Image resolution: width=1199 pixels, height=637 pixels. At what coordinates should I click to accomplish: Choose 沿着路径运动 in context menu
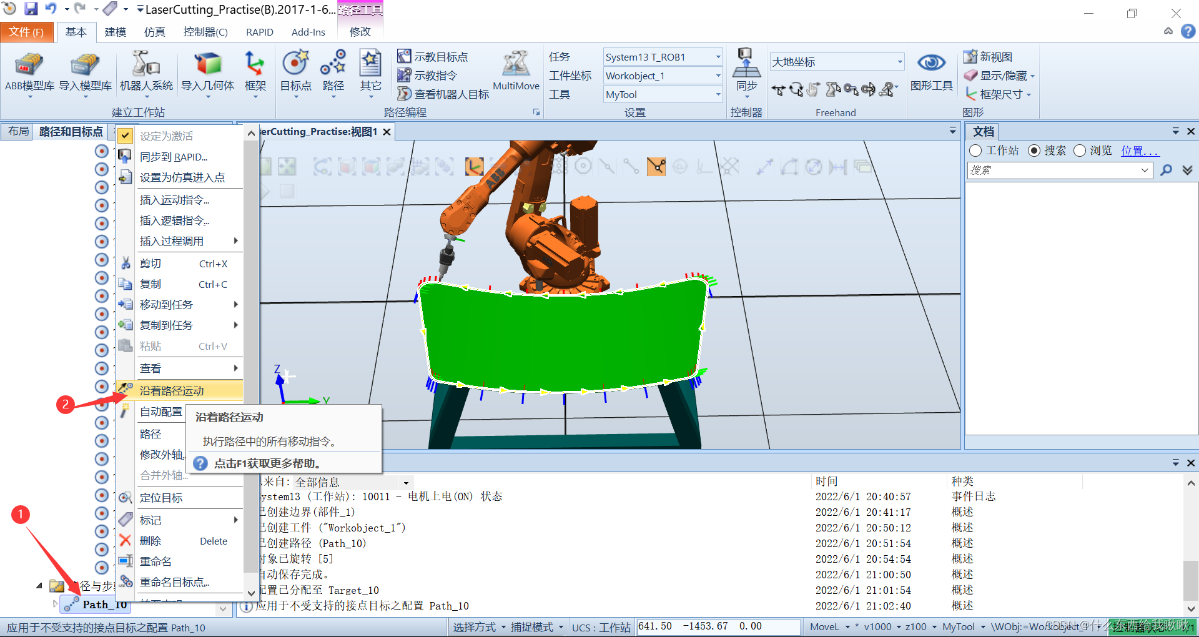coord(179,391)
